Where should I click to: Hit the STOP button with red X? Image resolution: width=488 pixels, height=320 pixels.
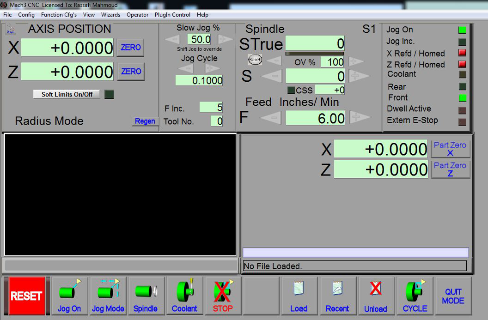223,296
